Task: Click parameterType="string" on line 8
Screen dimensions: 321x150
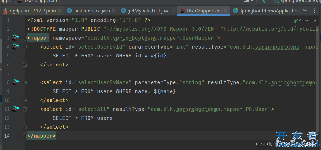Action: coord(169,82)
